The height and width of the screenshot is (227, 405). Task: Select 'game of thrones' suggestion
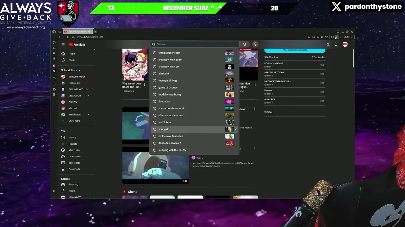tap(194, 88)
